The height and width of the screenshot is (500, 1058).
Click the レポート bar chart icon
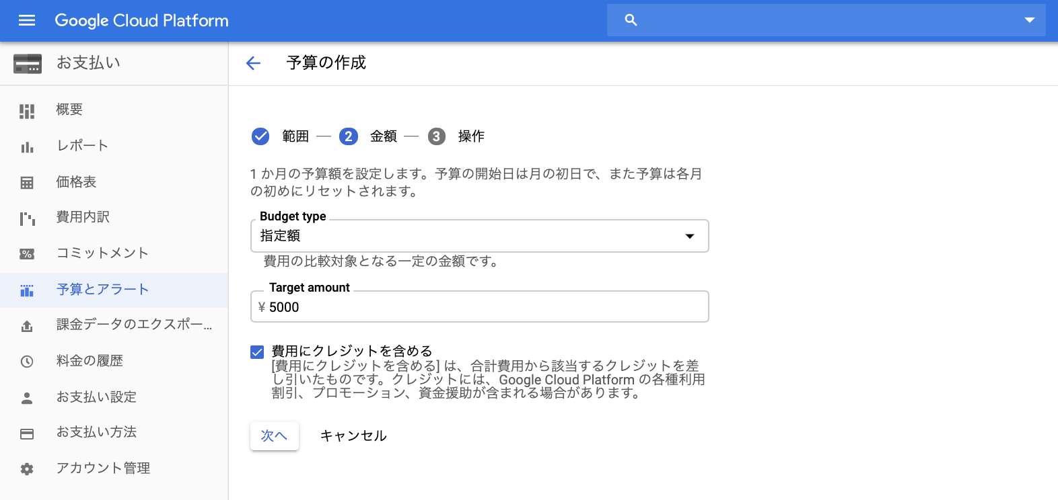tap(27, 147)
